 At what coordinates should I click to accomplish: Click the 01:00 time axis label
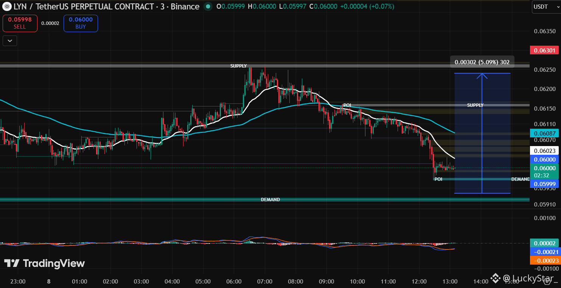pyautogui.click(x=79, y=281)
